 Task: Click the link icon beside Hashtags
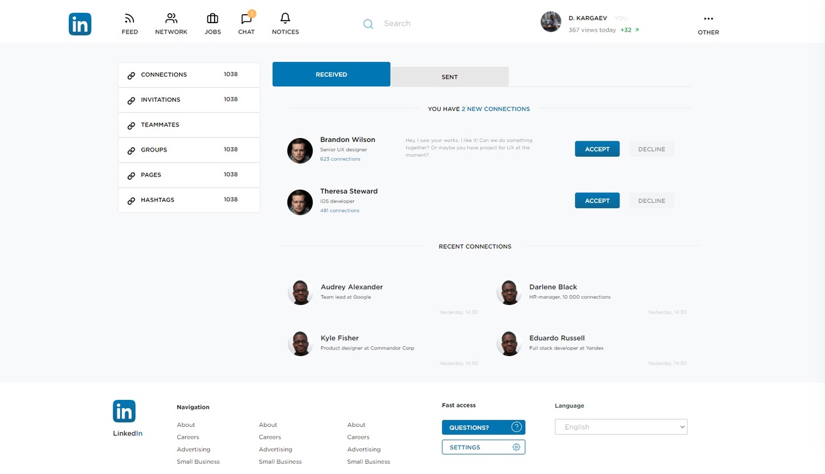131,201
